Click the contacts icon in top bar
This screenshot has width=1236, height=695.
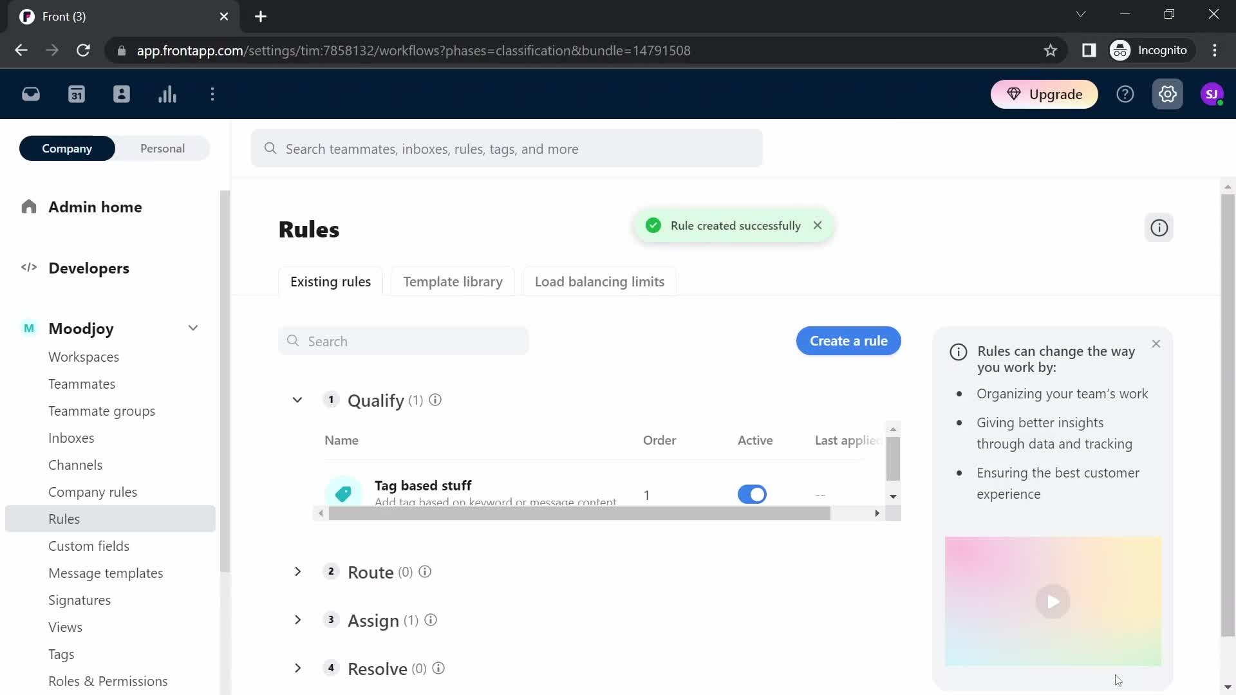pyautogui.click(x=122, y=94)
